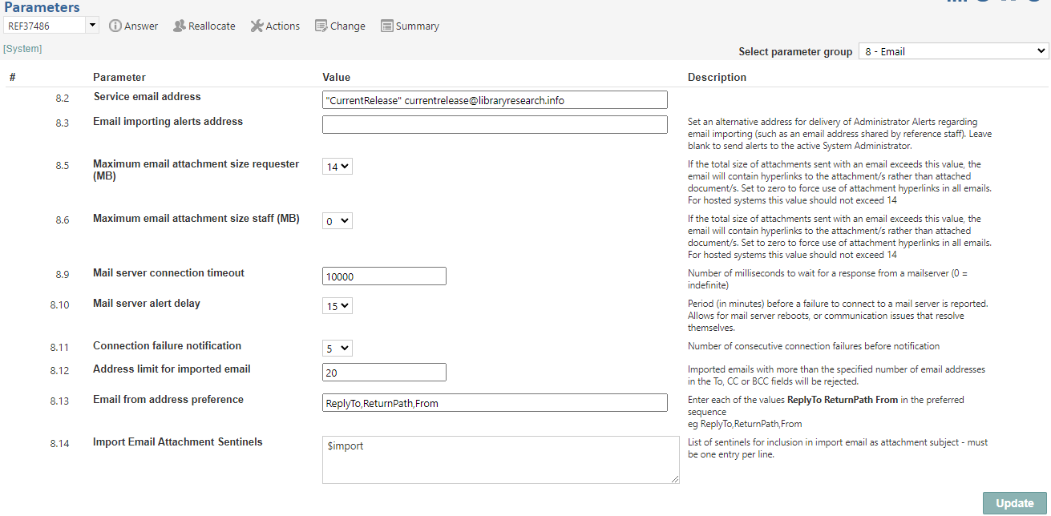The height and width of the screenshot is (516, 1051).
Task: Click the 'Maximum email attachment size staff (MB)' label
Action: 196,218
